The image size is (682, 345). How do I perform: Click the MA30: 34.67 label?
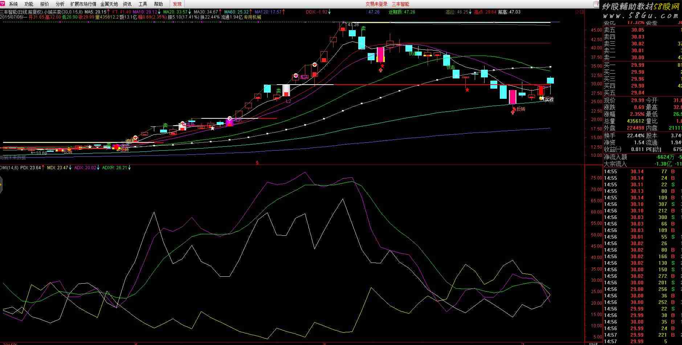click(x=206, y=12)
